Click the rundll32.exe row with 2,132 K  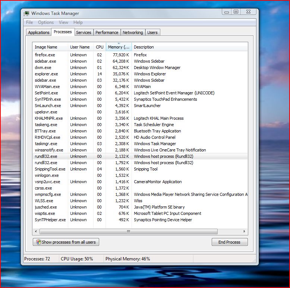[x=140, y=156]
